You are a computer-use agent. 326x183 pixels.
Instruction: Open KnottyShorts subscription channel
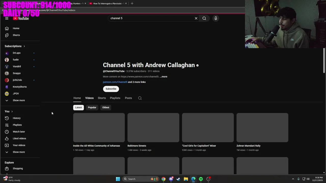[x=20, y=87]
